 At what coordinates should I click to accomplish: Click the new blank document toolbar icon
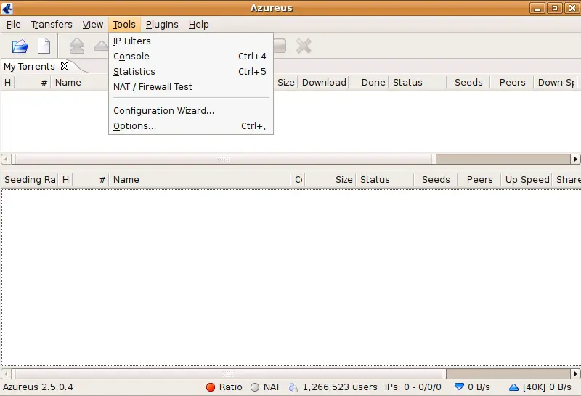44,46
